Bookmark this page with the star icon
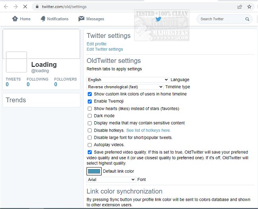 click(x=249, y=7)
